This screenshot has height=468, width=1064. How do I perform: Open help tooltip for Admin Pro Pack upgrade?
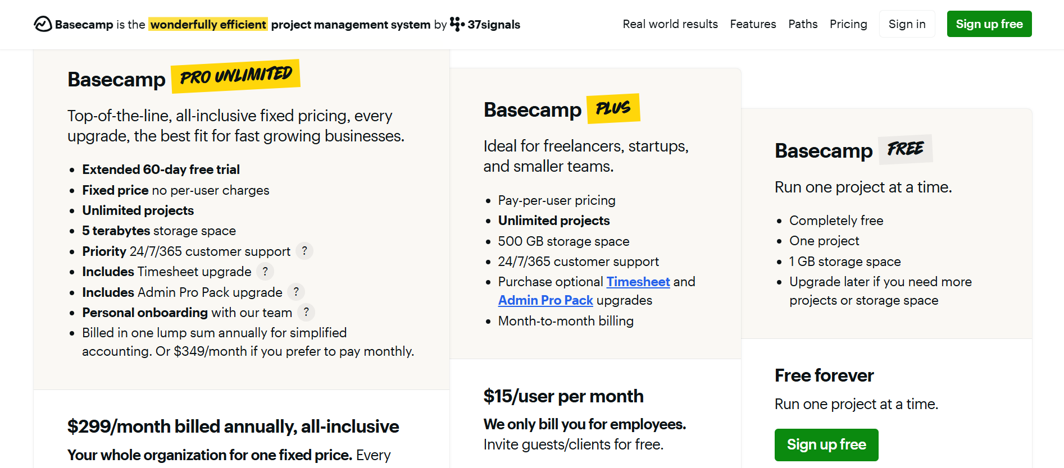pos(296,292)
